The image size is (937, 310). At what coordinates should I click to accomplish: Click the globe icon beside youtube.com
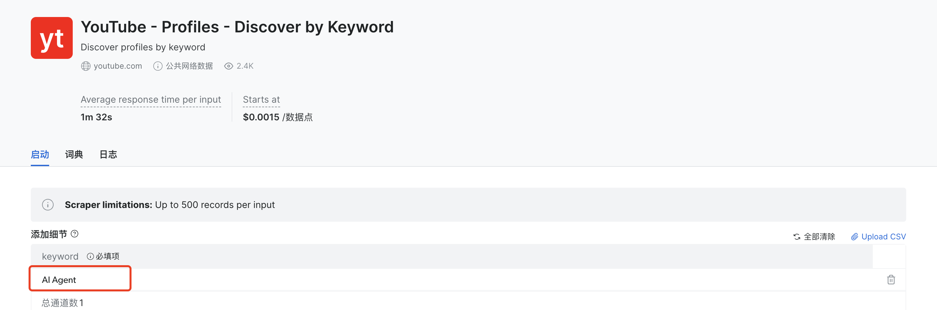[86, 66]
